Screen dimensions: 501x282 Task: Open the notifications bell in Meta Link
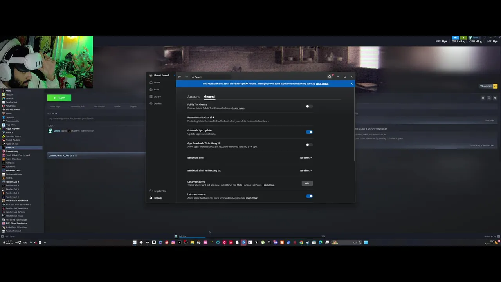(x=330, y=76)
